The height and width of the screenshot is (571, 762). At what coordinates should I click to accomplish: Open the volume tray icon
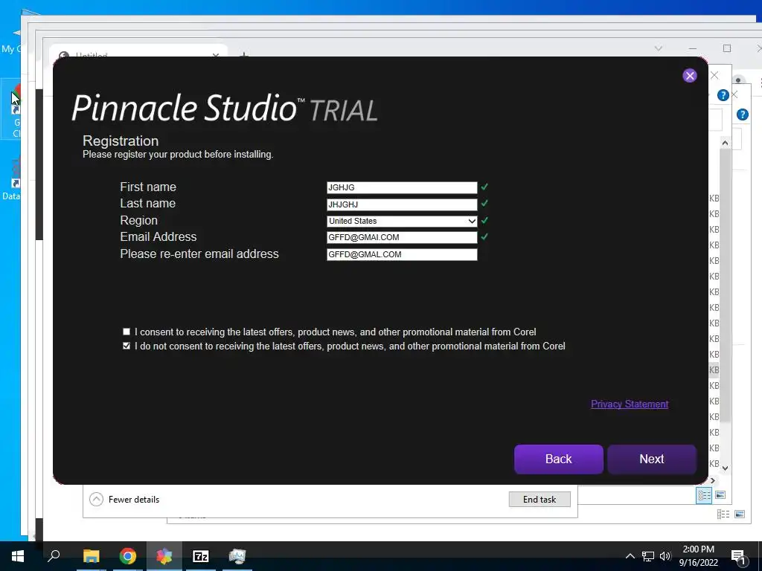coord(665,556)
